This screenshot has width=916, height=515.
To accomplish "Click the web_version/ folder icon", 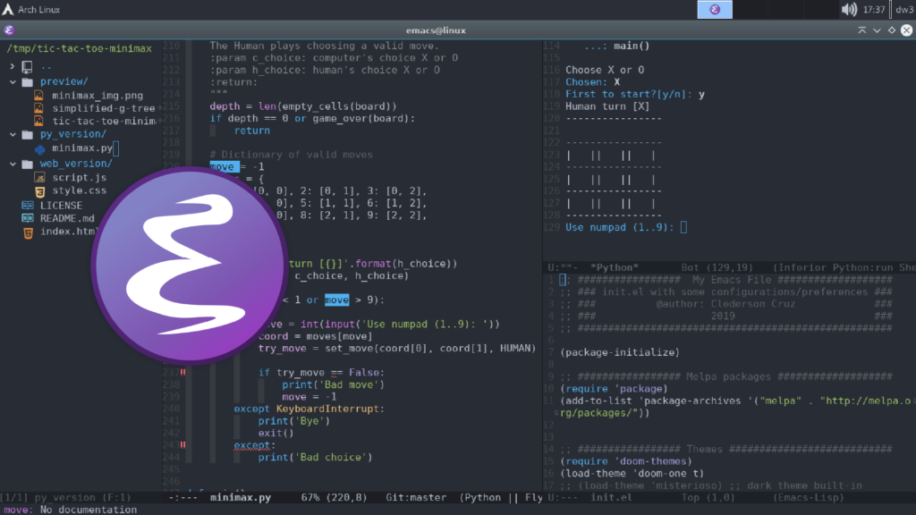I will (28, 165).
